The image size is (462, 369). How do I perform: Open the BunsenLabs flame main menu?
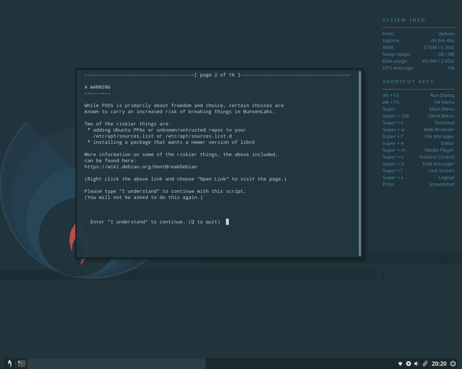coord(10,364)
